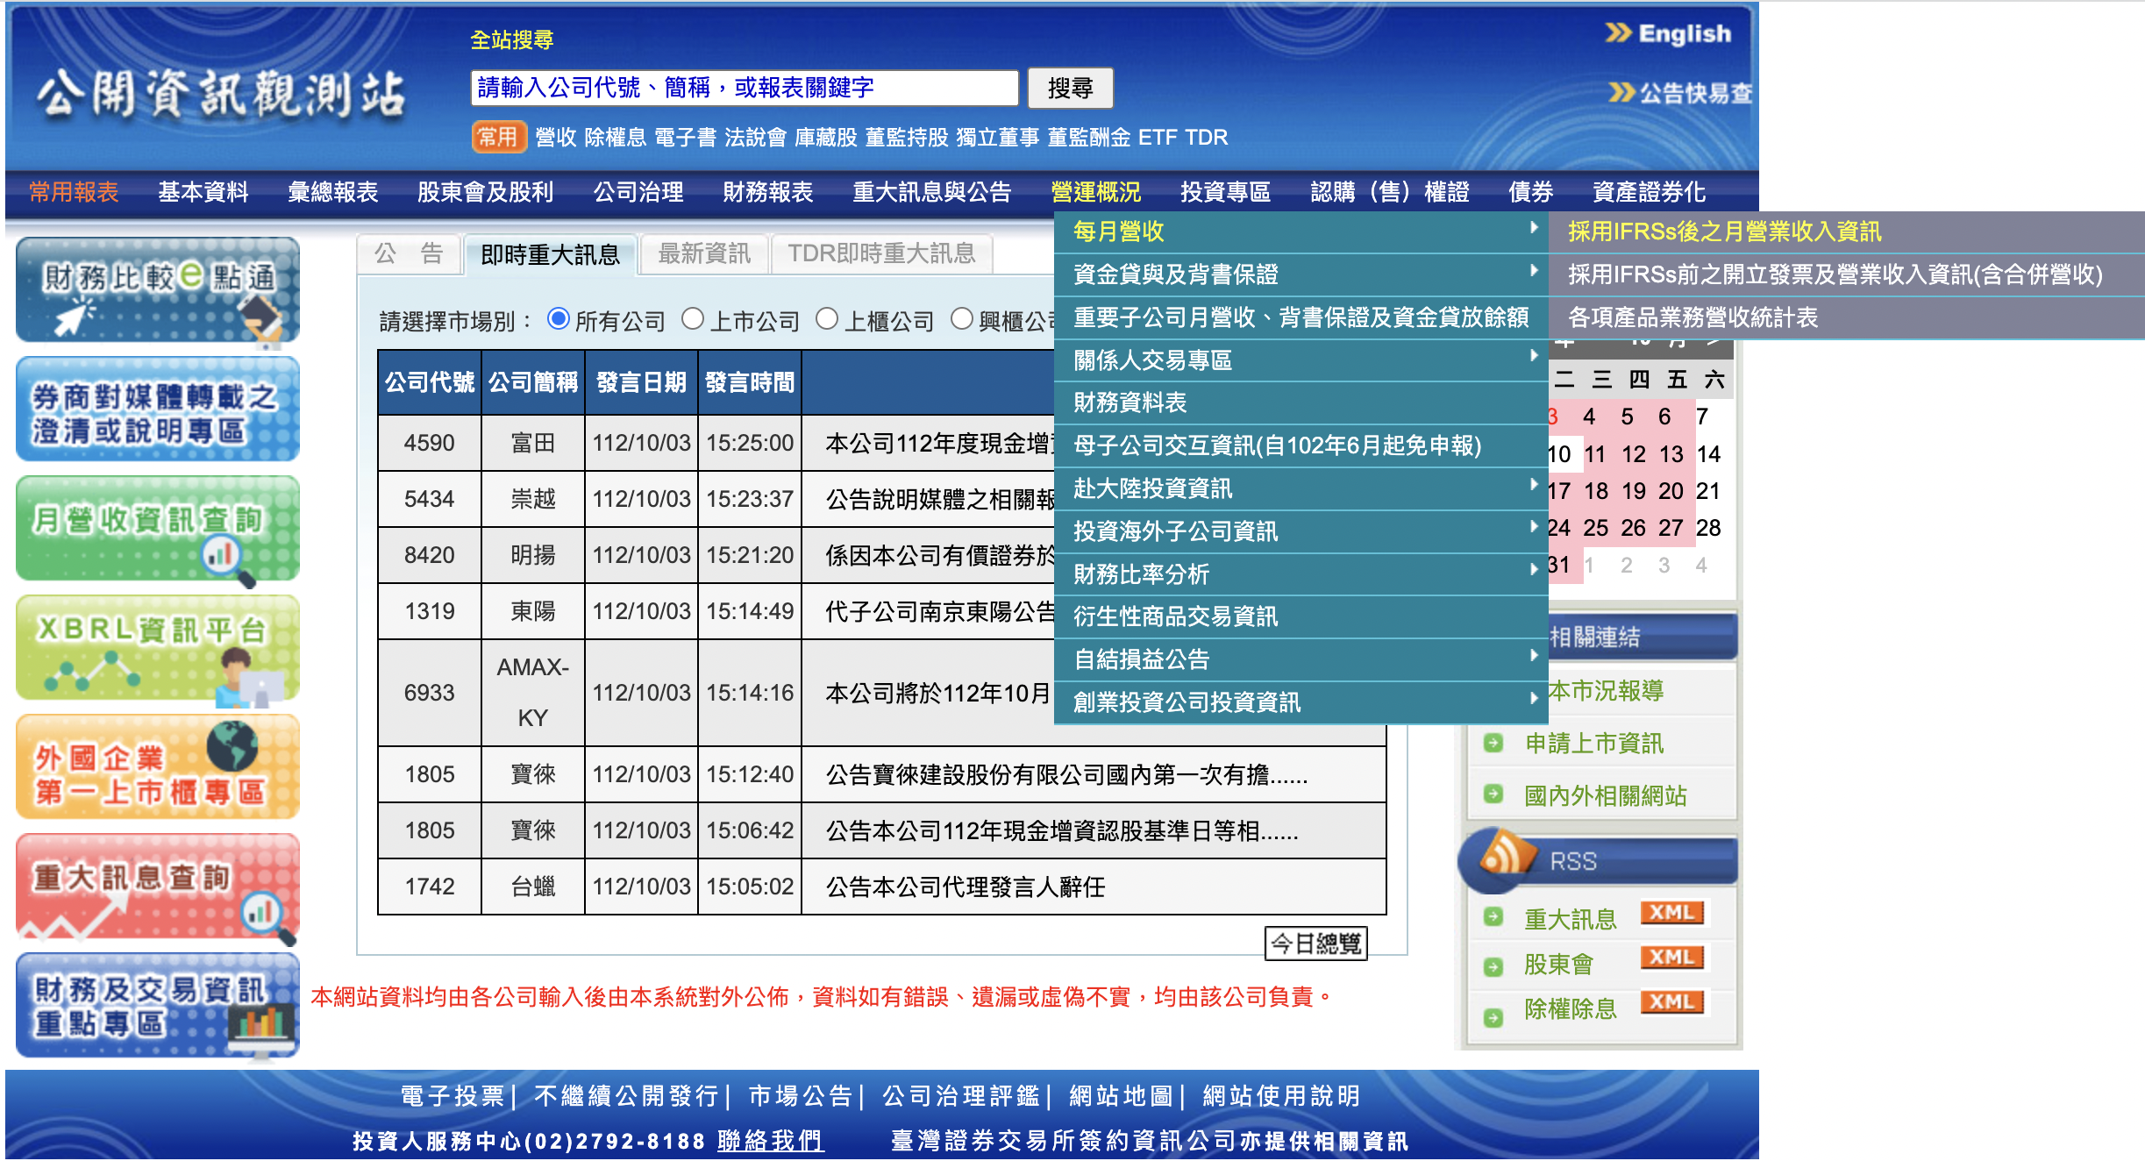Click the green bullet beside 股東會 RSS
The height and width of the screenshot is (1161, 2145).
click(1493, 966)
